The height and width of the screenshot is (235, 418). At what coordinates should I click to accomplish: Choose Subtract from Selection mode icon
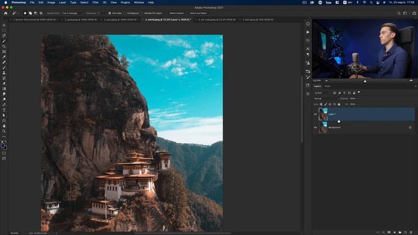coord(35,13)
